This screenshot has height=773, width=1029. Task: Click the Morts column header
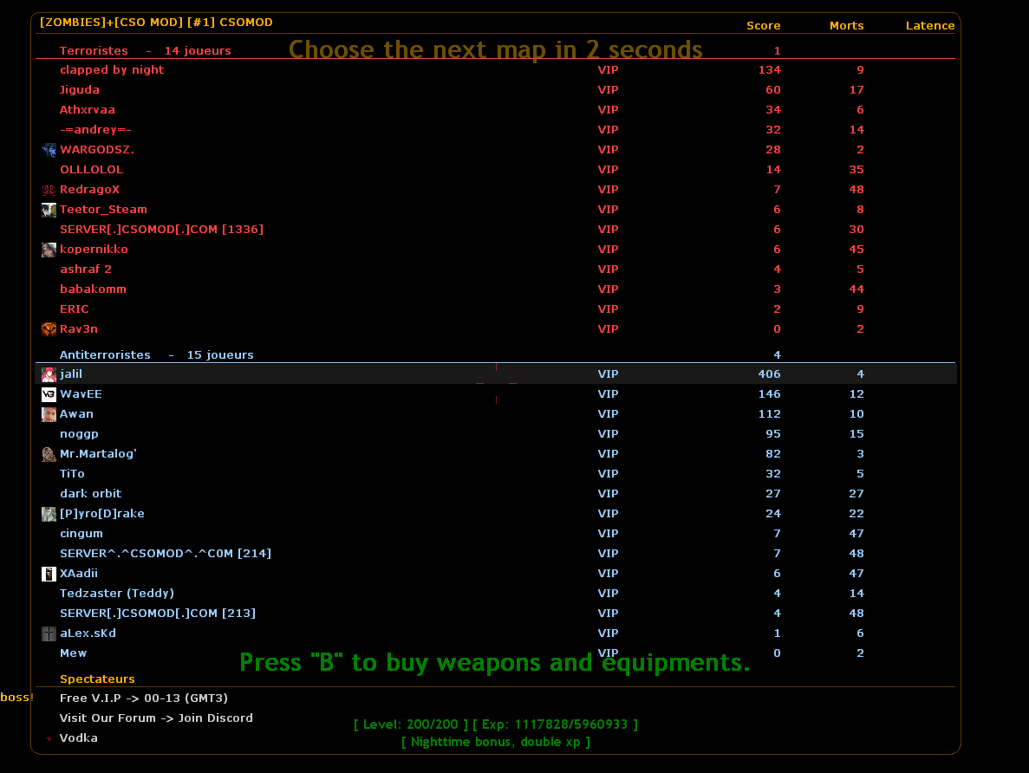pos(846,26)
